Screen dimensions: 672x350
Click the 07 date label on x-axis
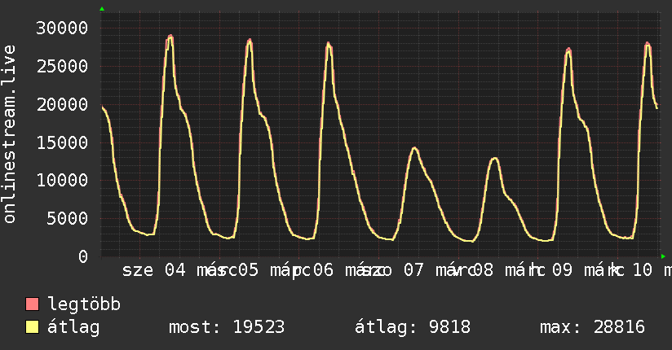tap(413, 270)
